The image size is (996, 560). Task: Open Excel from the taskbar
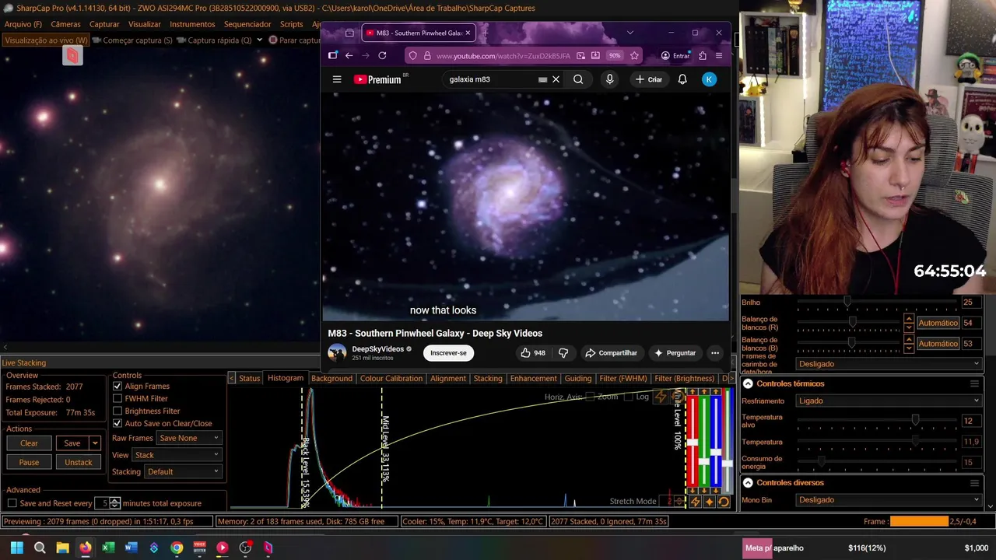point(108,548)
